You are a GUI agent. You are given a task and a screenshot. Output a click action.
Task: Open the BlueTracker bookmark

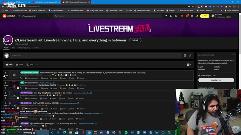pyautogui.click(x=159, y=10)
